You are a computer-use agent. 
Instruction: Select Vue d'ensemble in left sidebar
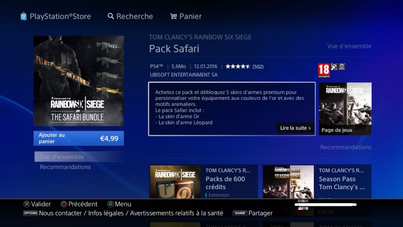point(80,157)
